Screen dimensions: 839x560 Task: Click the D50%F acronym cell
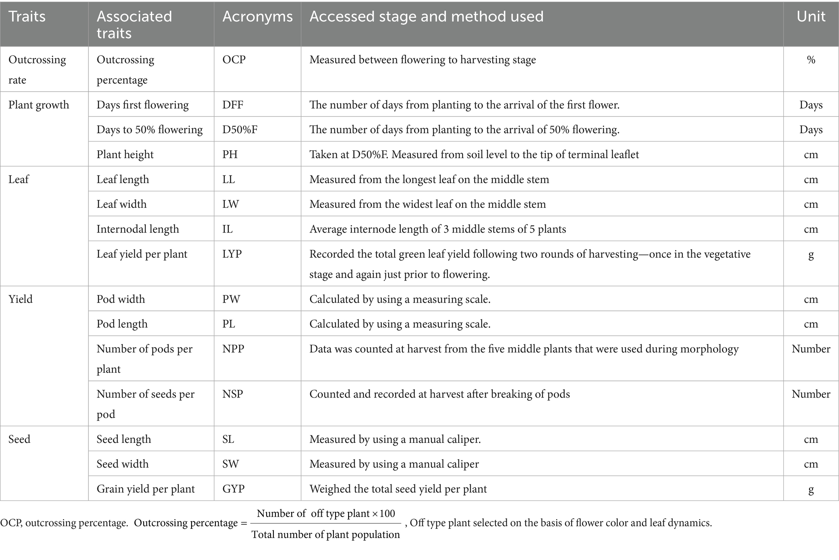click(240, 130)
